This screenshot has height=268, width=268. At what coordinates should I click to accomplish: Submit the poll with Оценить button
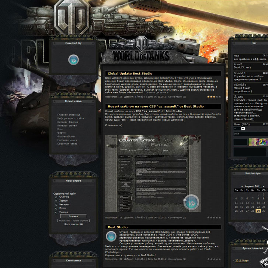tap(73, 216)
